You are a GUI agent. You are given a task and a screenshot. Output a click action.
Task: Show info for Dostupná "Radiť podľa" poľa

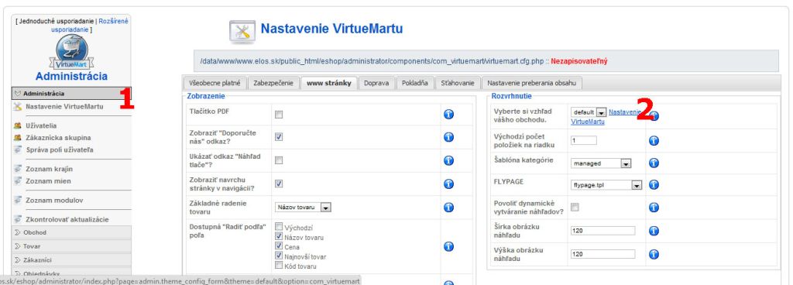448,246
